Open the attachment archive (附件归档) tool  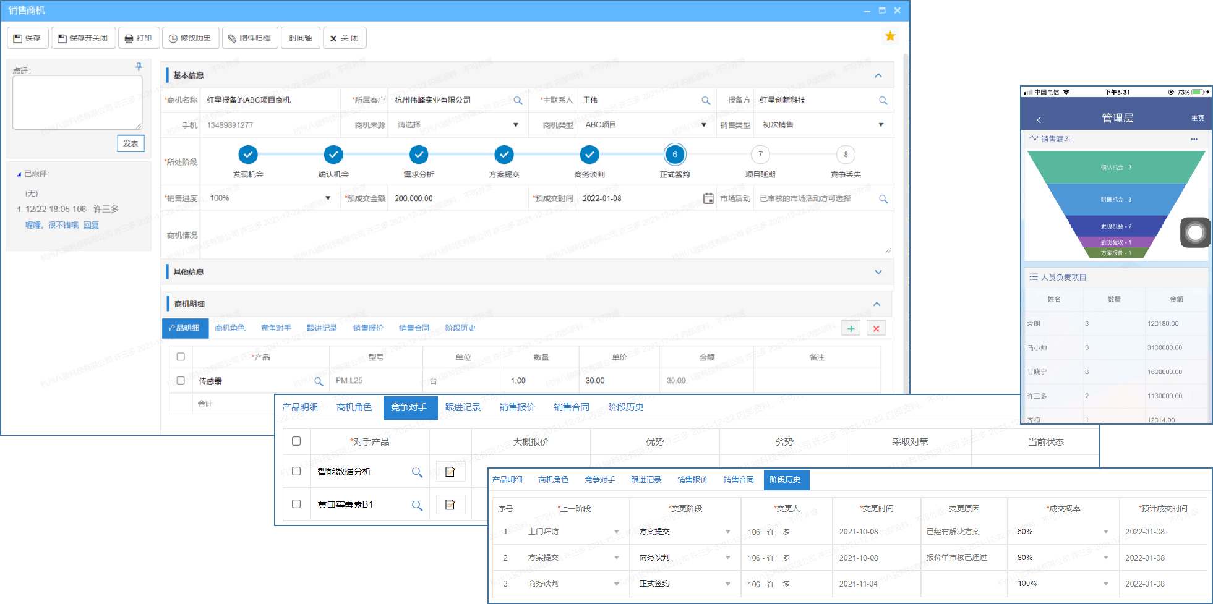pos(250,38)
